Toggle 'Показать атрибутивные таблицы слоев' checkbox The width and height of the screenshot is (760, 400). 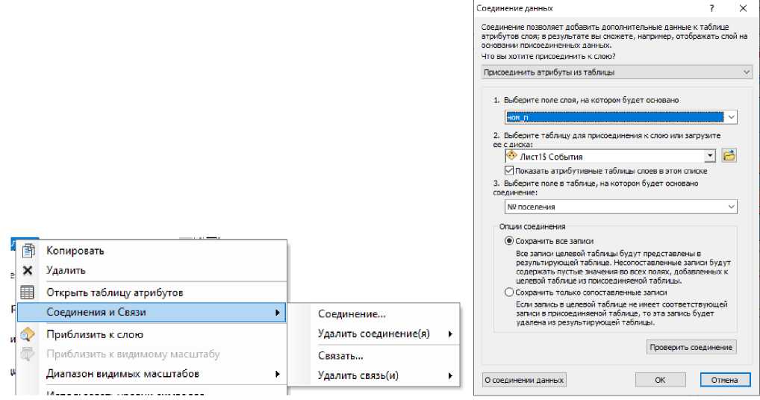point(510,170)
